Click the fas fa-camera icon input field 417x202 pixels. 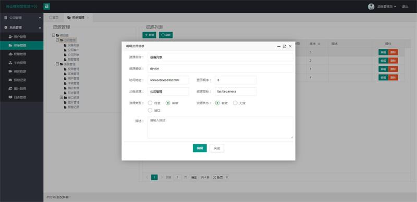point(236,91)
